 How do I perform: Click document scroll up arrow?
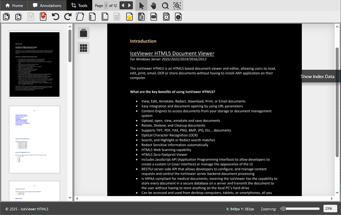(337, 26)
